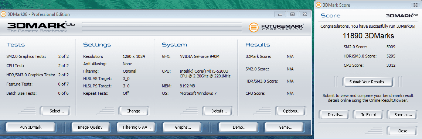Click the Filtering value Optimal

pos(129,71)
